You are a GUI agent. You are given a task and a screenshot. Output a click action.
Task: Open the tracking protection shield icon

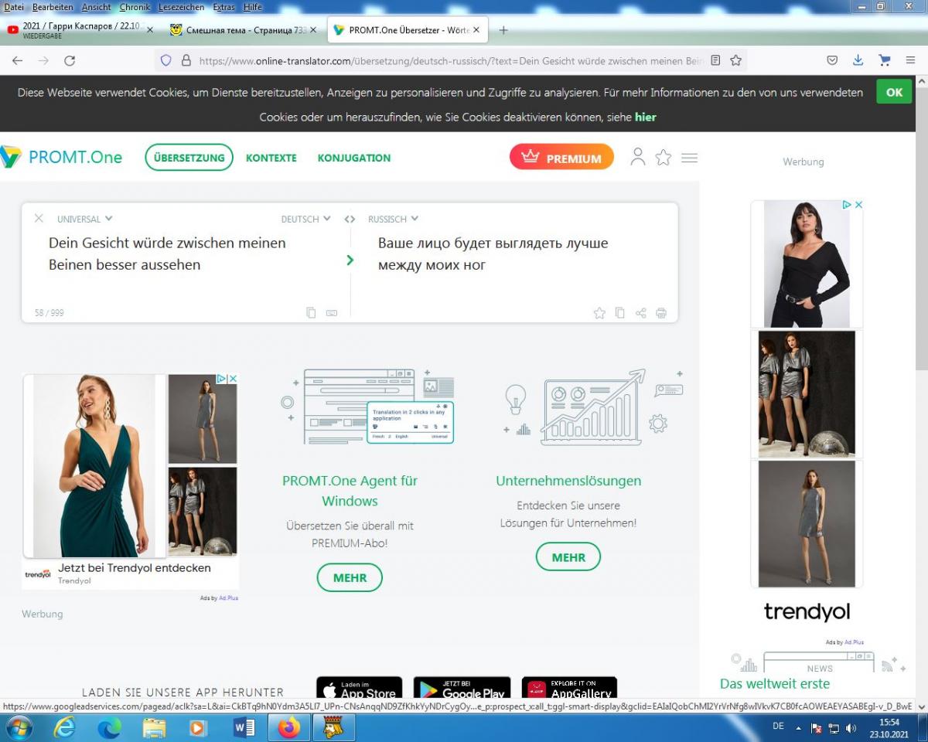165,60
